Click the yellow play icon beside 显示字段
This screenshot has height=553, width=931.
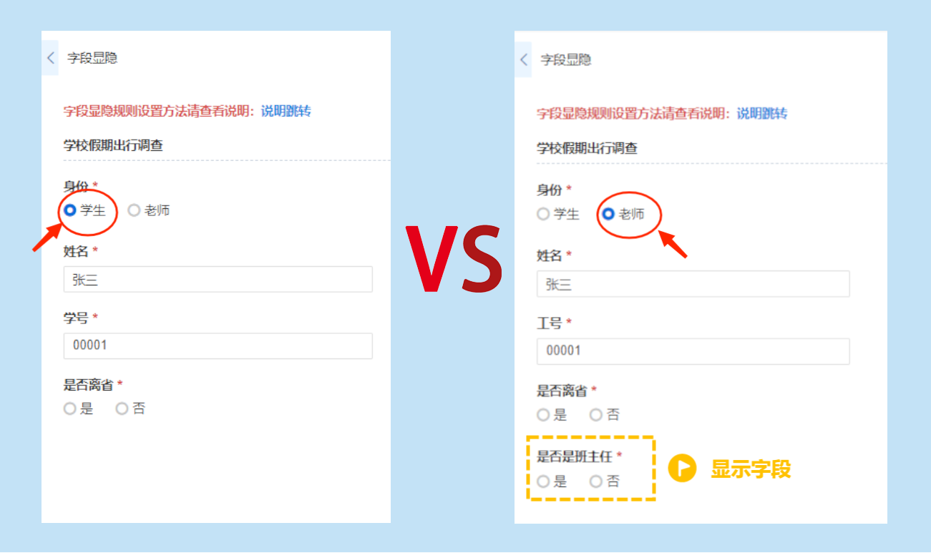pyautogui.click(x=682, y=469)
